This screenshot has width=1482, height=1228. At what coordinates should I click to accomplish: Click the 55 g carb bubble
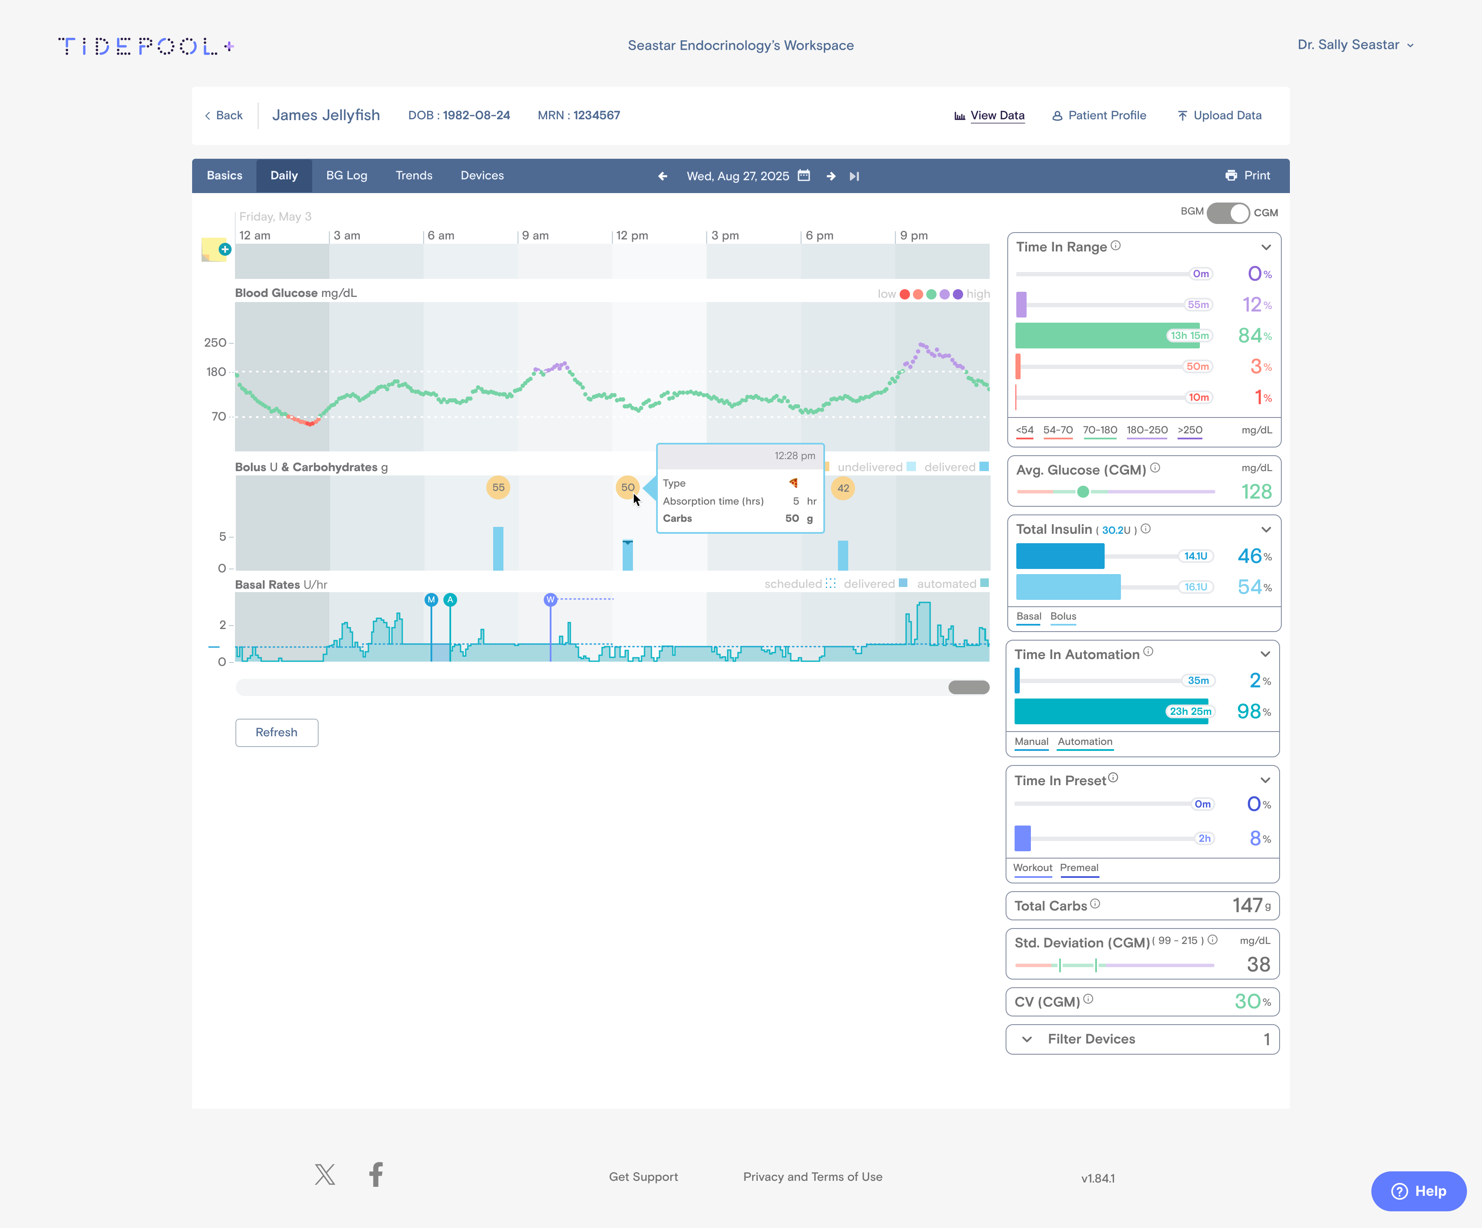[x=498, y=487]
